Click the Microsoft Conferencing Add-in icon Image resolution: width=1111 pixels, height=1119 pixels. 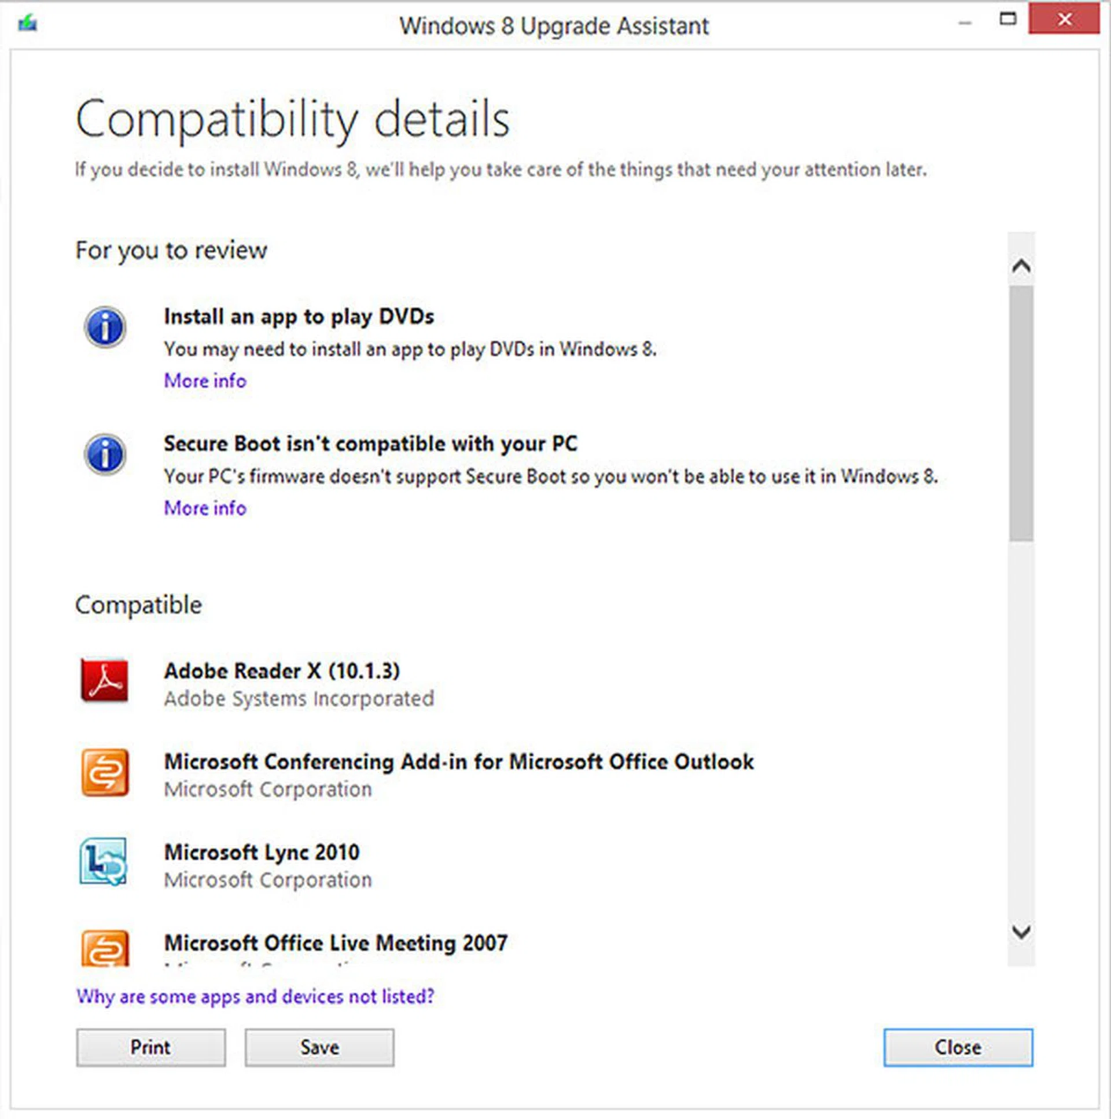[x=104, y=773]
